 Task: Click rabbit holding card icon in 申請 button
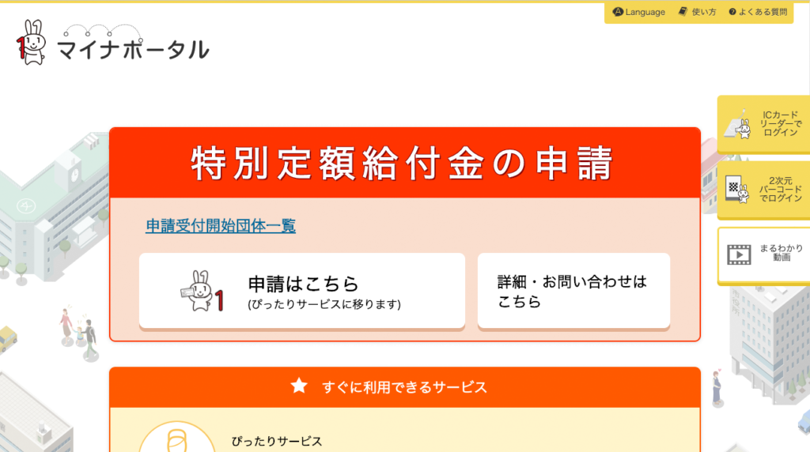coord(202,292)
